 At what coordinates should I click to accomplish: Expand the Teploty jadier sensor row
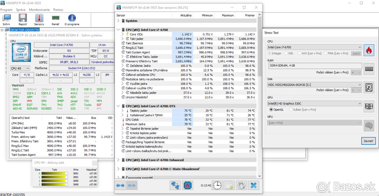click(x=123, y=111)
